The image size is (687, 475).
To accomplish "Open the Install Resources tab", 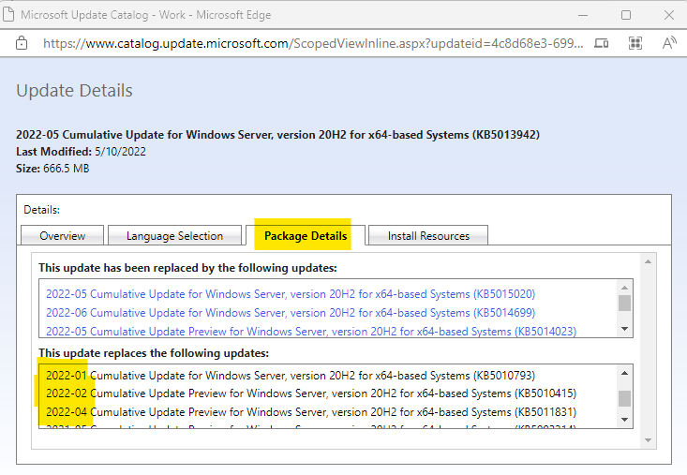I will [x=428, y=236].
